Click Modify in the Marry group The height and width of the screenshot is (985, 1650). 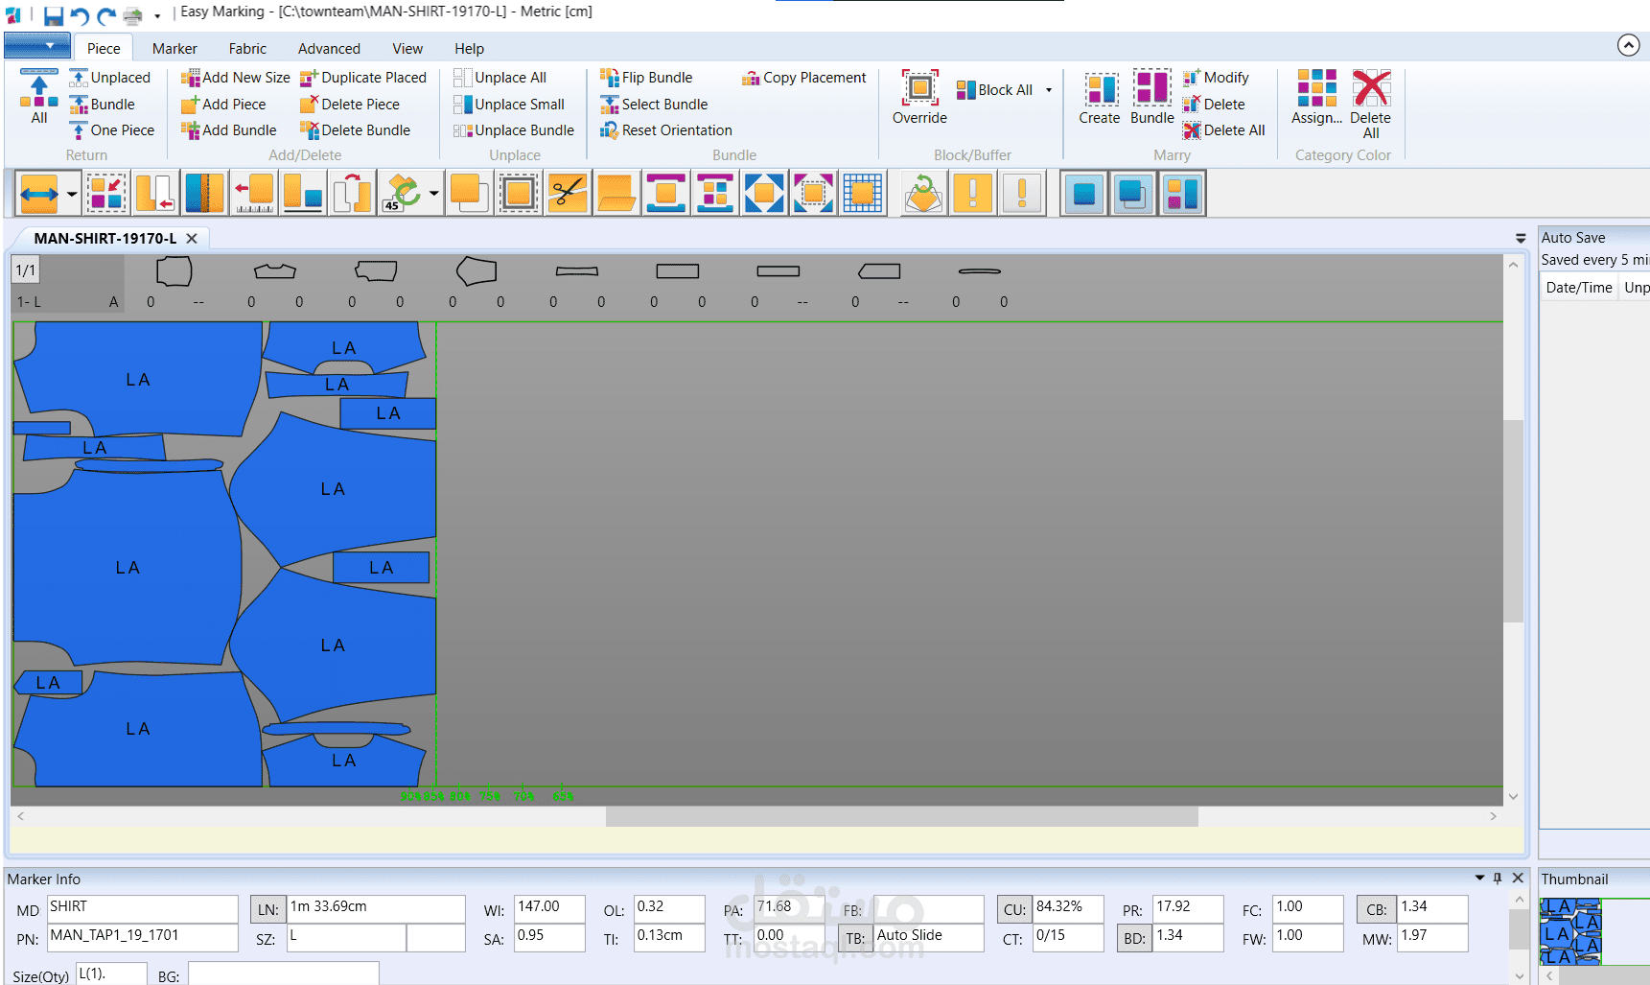tap(1216, 78)
